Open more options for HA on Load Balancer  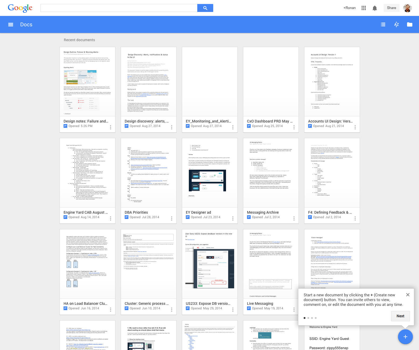coord(111,310)
